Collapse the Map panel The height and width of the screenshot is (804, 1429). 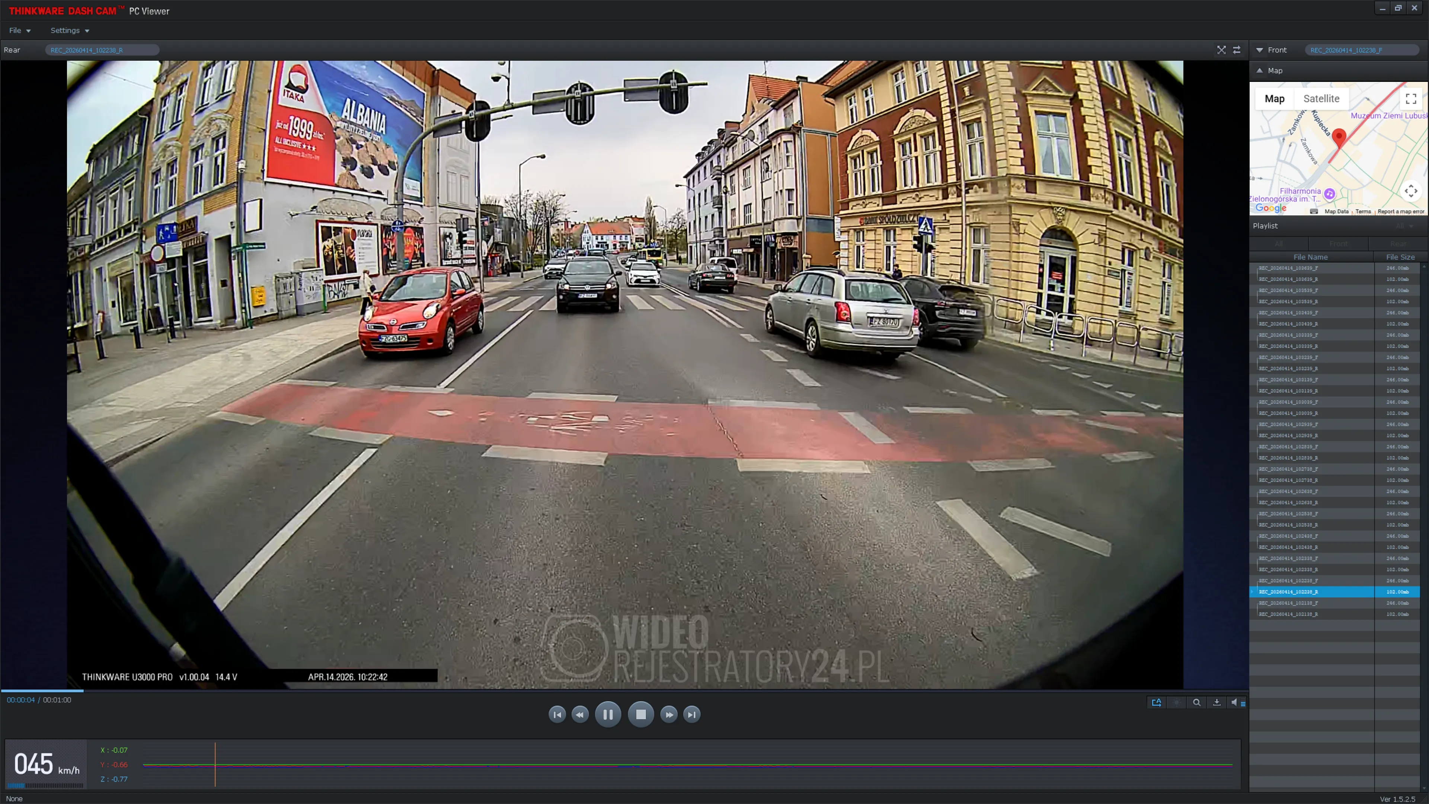pyautogui.click(x=1259, y=70)
